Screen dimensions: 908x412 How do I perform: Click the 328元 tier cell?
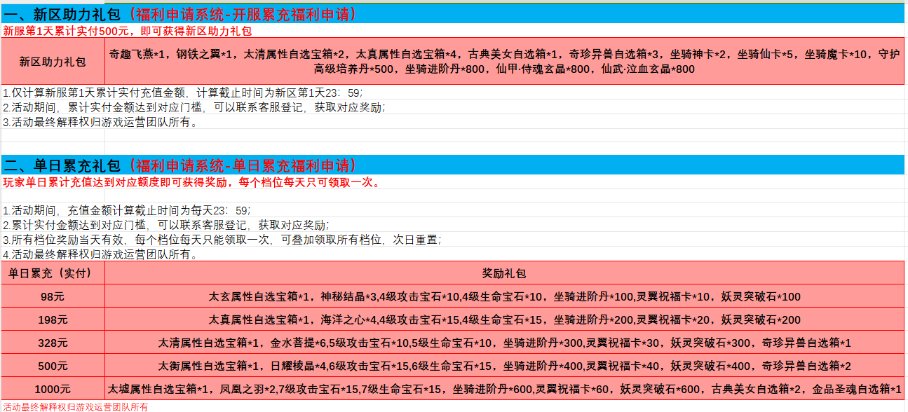point(53,343)
